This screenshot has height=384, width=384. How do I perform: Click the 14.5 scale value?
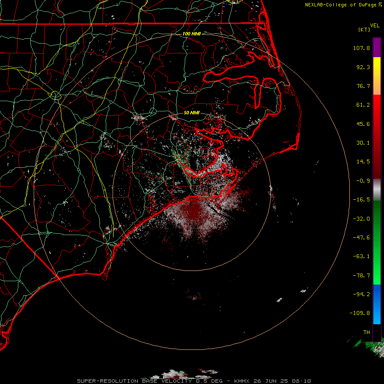click(363, 162)
